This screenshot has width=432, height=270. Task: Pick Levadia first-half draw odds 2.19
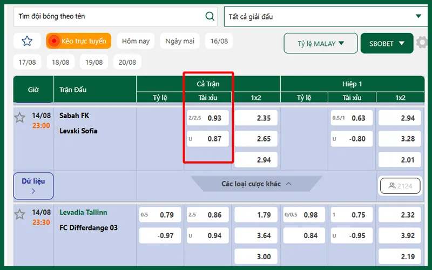point(400,256)
